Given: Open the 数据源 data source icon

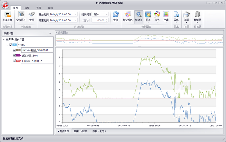Looking at the screenshot, I should click(197, 14).
